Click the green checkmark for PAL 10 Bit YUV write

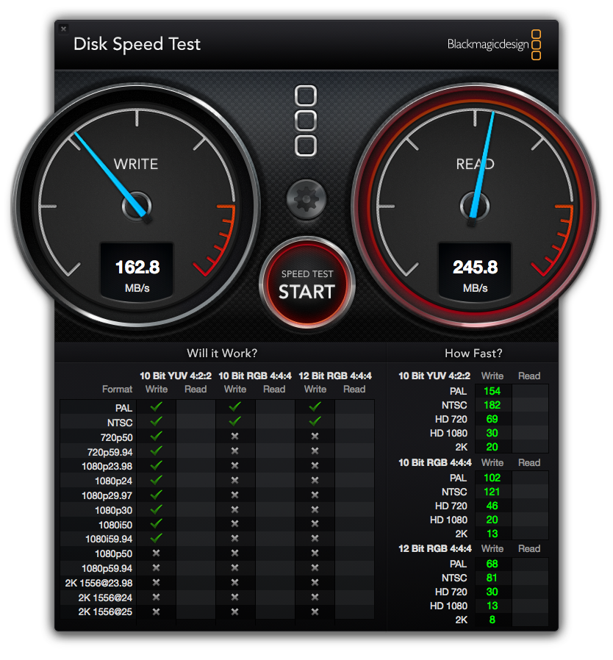(x=156, y=406)
